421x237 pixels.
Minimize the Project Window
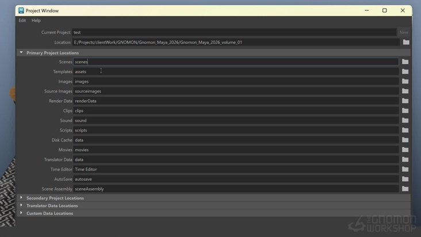367,10
